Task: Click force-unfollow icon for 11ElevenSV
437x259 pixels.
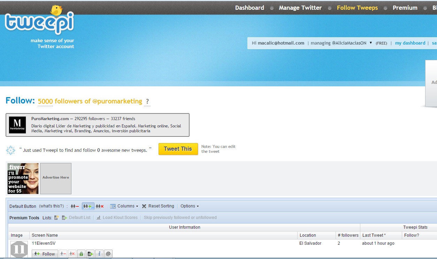Action: pyautogui.click(x=72, y=254)
